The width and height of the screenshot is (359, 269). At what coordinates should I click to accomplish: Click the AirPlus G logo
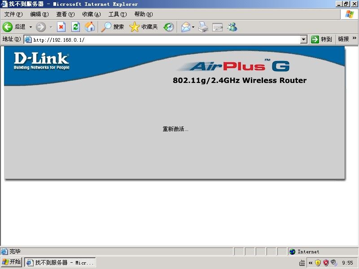point(233,66)
